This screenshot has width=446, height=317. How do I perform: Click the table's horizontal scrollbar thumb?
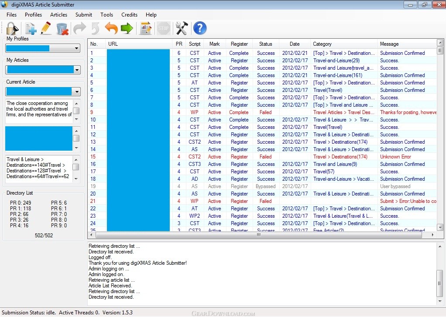(x=258, y=235)
